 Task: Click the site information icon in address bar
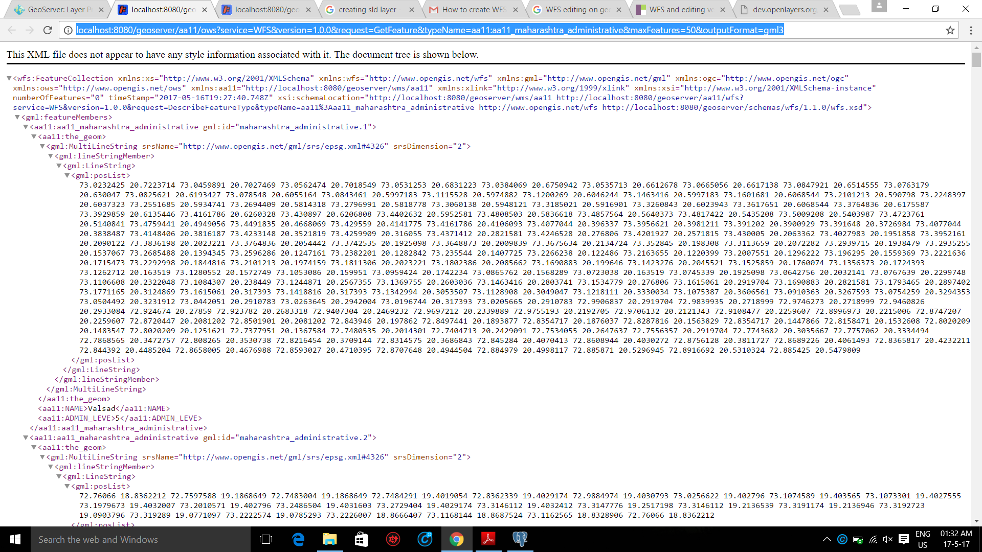pyautogui.click(x=68, y=30)
